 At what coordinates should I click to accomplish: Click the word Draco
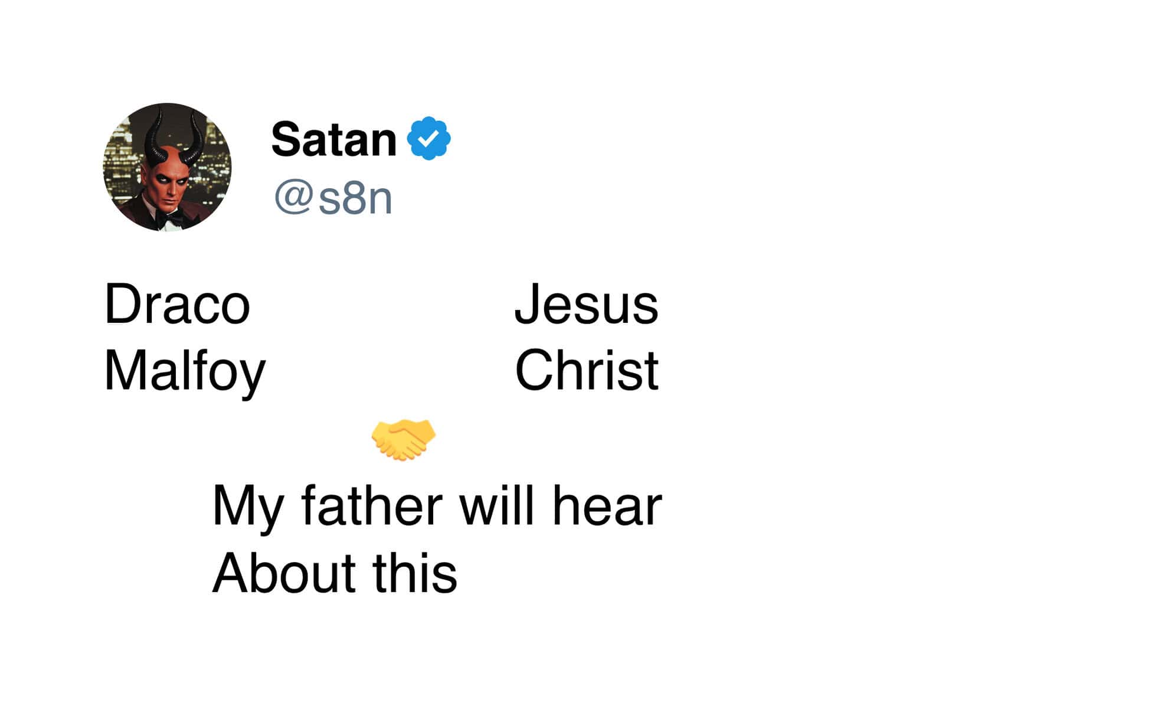177,305
